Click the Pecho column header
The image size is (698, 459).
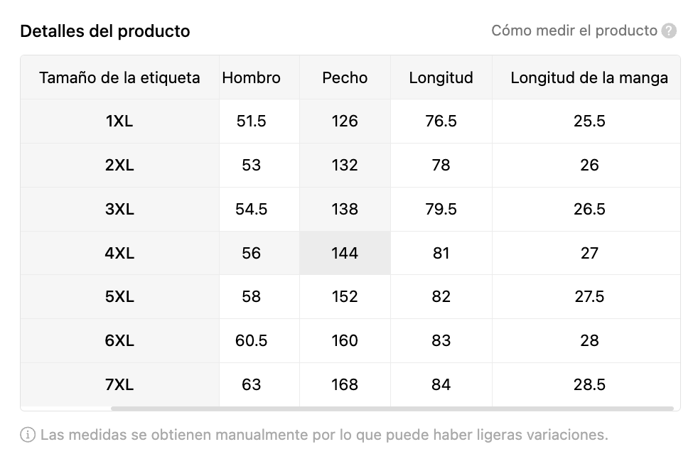345,78
